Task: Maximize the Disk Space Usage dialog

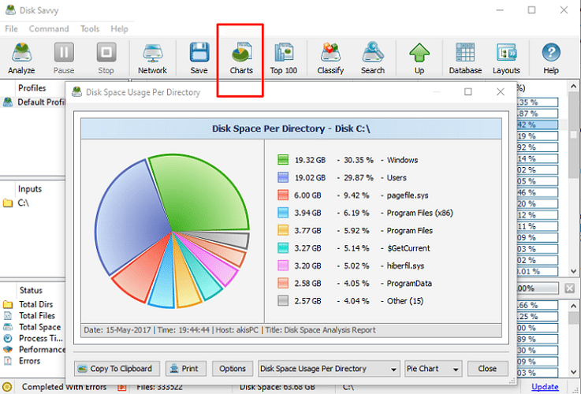Action: (x=468, y=92)
